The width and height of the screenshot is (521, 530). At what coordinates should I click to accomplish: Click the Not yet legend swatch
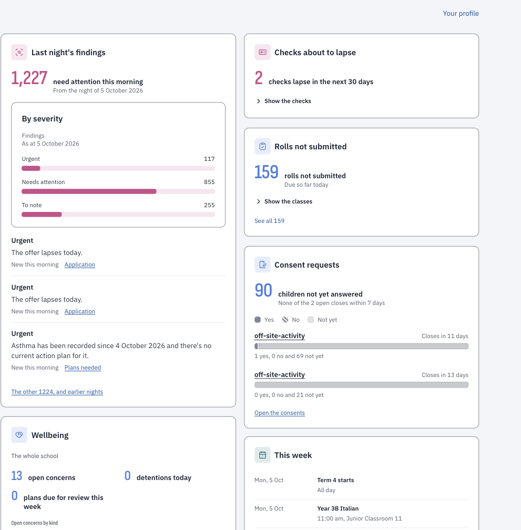click(311, 320)
